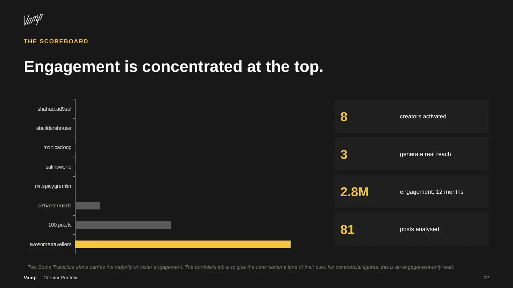The image size is (513, 288).
Task: Select the monicadong label
Action: coord(57,147)
